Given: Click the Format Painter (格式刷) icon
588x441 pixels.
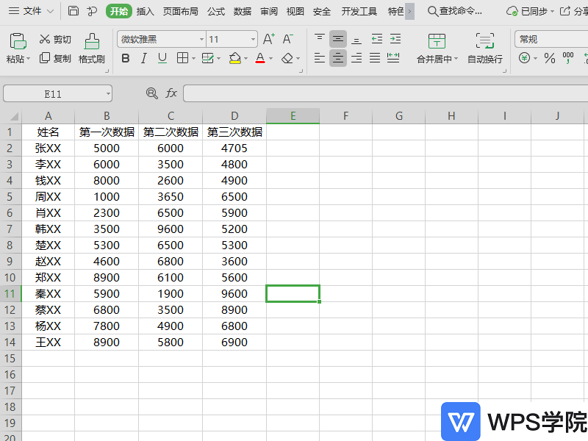Looking at the screenshot, I should [x=91, y=42].
